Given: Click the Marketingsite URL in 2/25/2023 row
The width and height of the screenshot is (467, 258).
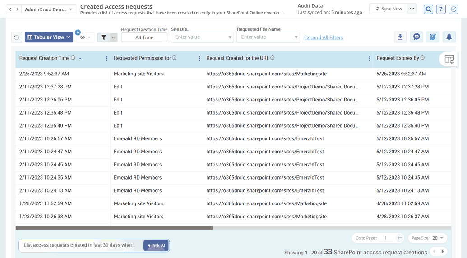Looking at the screenshot, I should 266,74.
